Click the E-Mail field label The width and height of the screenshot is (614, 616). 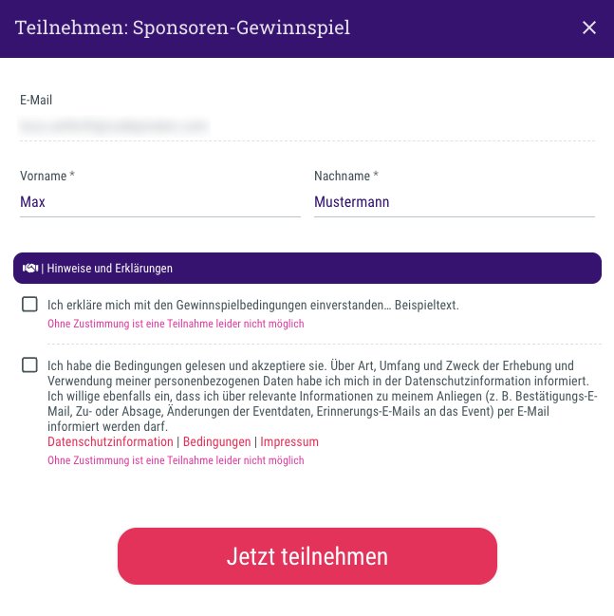(37, 100)
